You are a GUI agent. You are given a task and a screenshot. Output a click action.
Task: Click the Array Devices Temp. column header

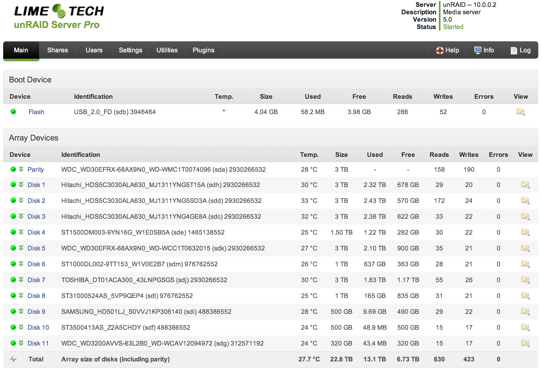pyautogui.click(x=309, y=155)
